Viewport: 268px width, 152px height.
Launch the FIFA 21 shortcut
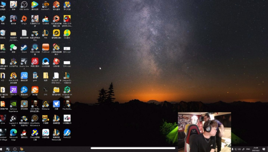[13, 91]
